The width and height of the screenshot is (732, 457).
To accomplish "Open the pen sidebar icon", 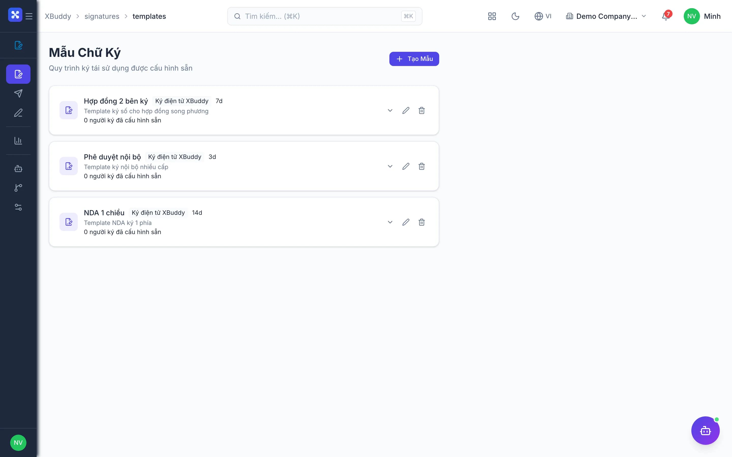I will (x=19, y=113).
